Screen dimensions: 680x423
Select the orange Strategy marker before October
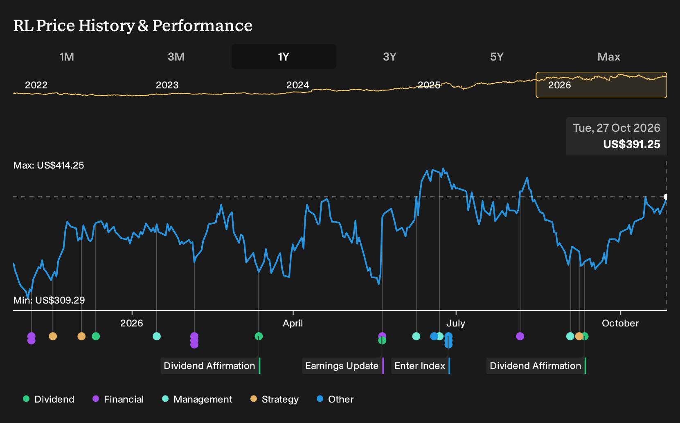click(x=579, y=336)
